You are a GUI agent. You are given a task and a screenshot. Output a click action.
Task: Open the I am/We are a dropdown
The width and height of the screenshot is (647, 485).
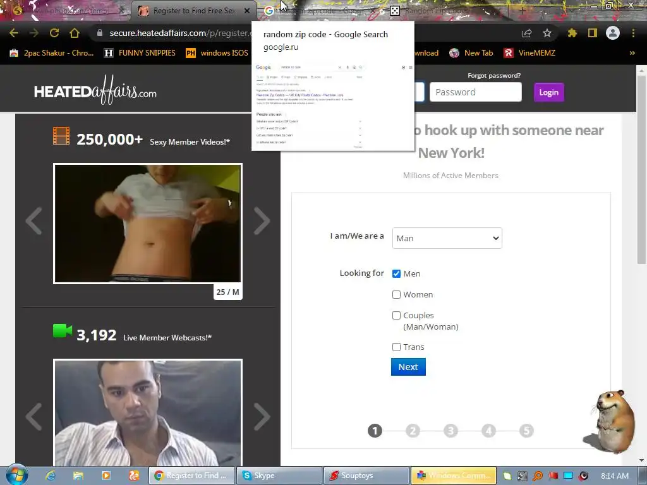[447, 238]
